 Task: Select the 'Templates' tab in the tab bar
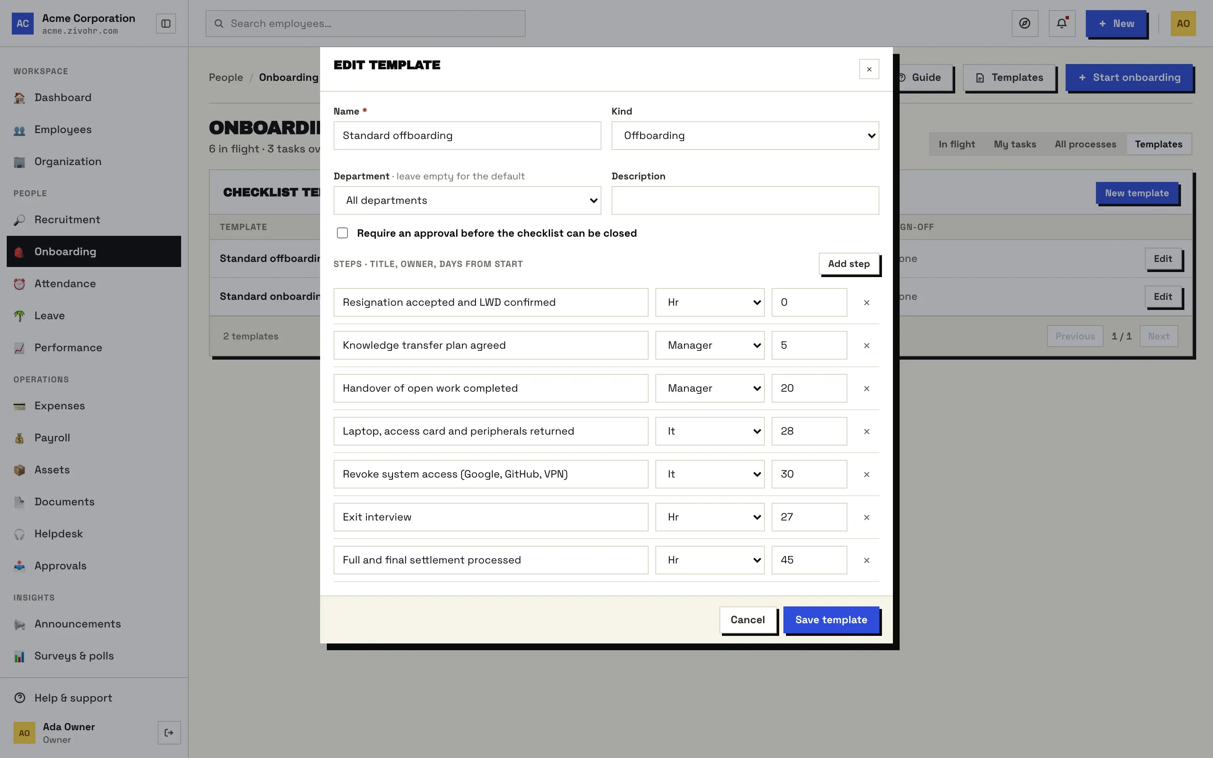click(1158, 144)
